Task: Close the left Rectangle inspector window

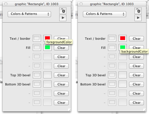Action: point(6,4)
